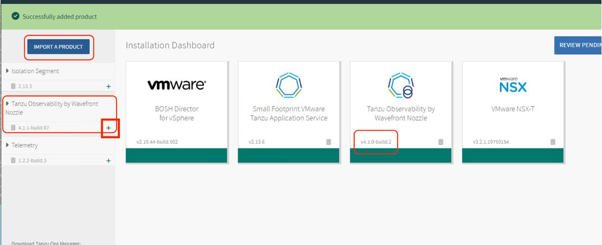Delete Telemetry 1.2.2-build.3 using sidebar trash icon

(14, 160)
